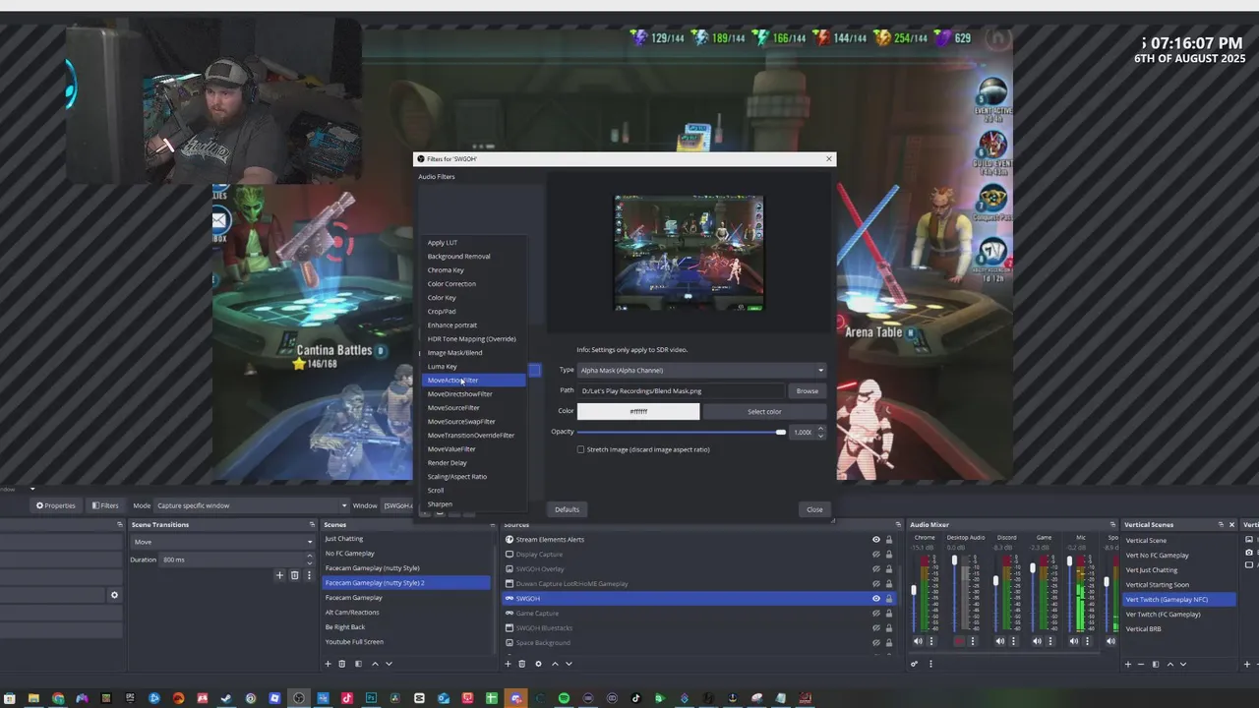Delete selected source with the trash icon

[x=523, y=664]
